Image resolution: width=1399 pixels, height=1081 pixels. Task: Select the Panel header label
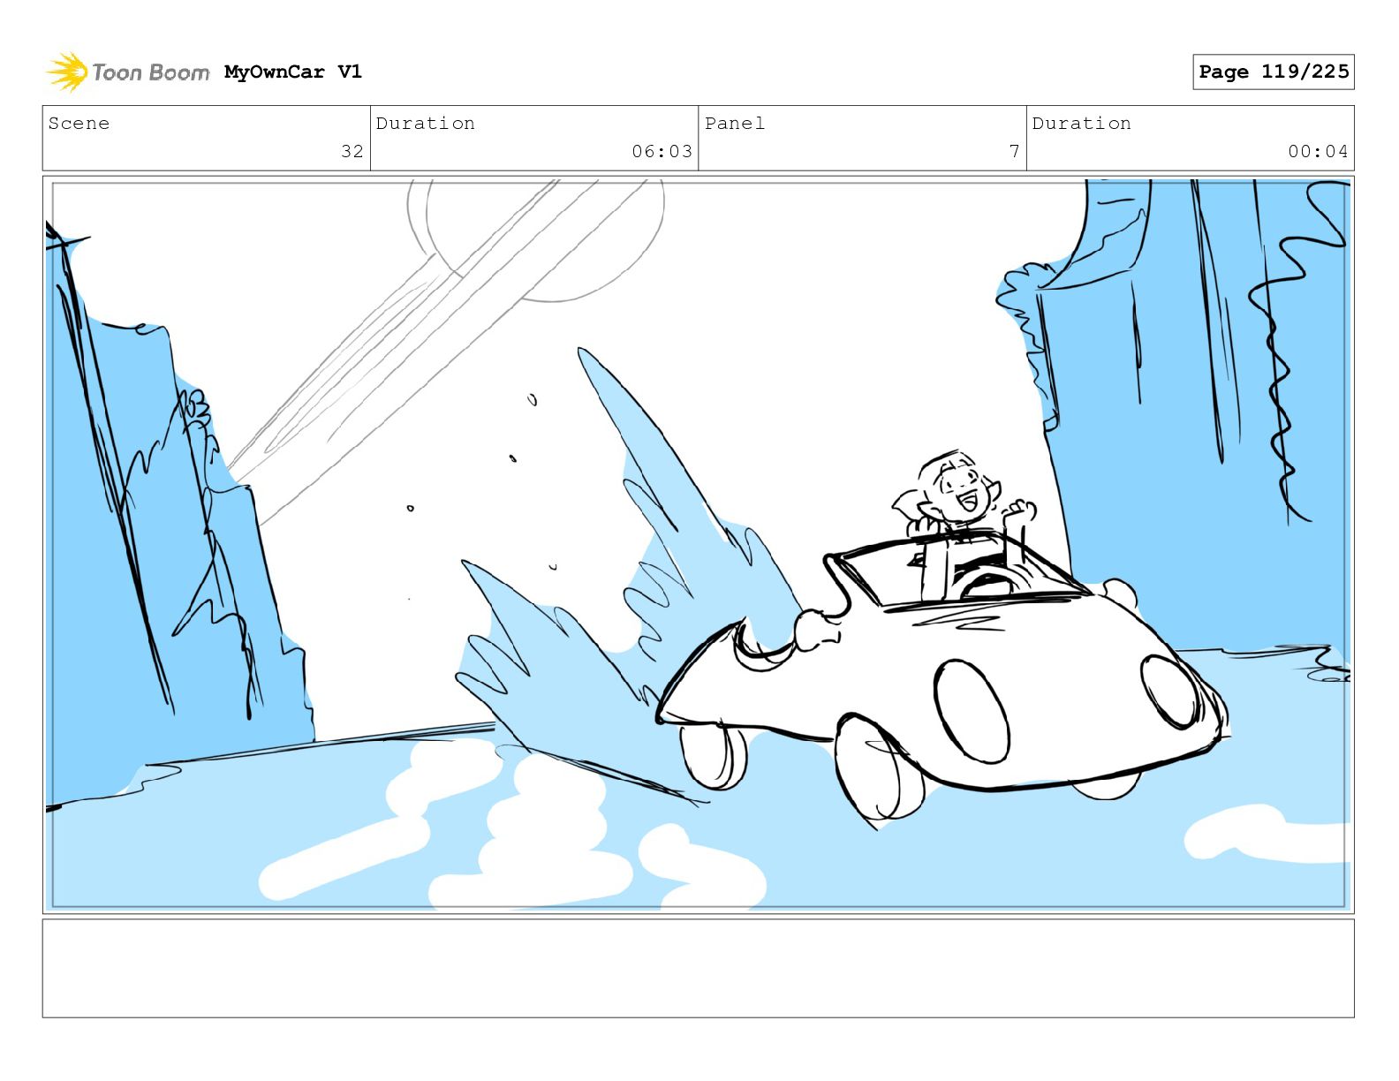[735, 124]
